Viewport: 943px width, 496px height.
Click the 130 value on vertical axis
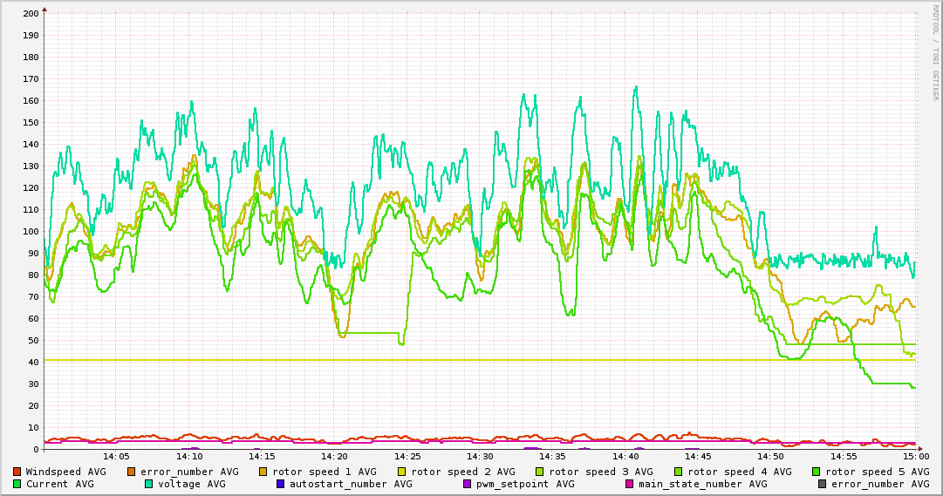tap(31, 166)
